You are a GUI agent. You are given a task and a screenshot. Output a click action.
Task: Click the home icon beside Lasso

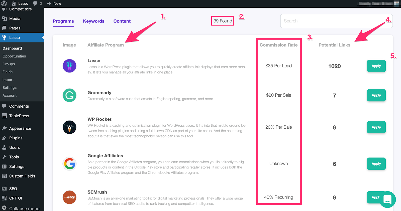[14, 3]
